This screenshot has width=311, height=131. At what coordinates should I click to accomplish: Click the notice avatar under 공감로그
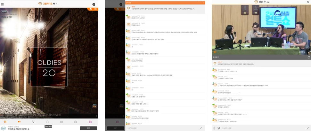pos(215,63)
